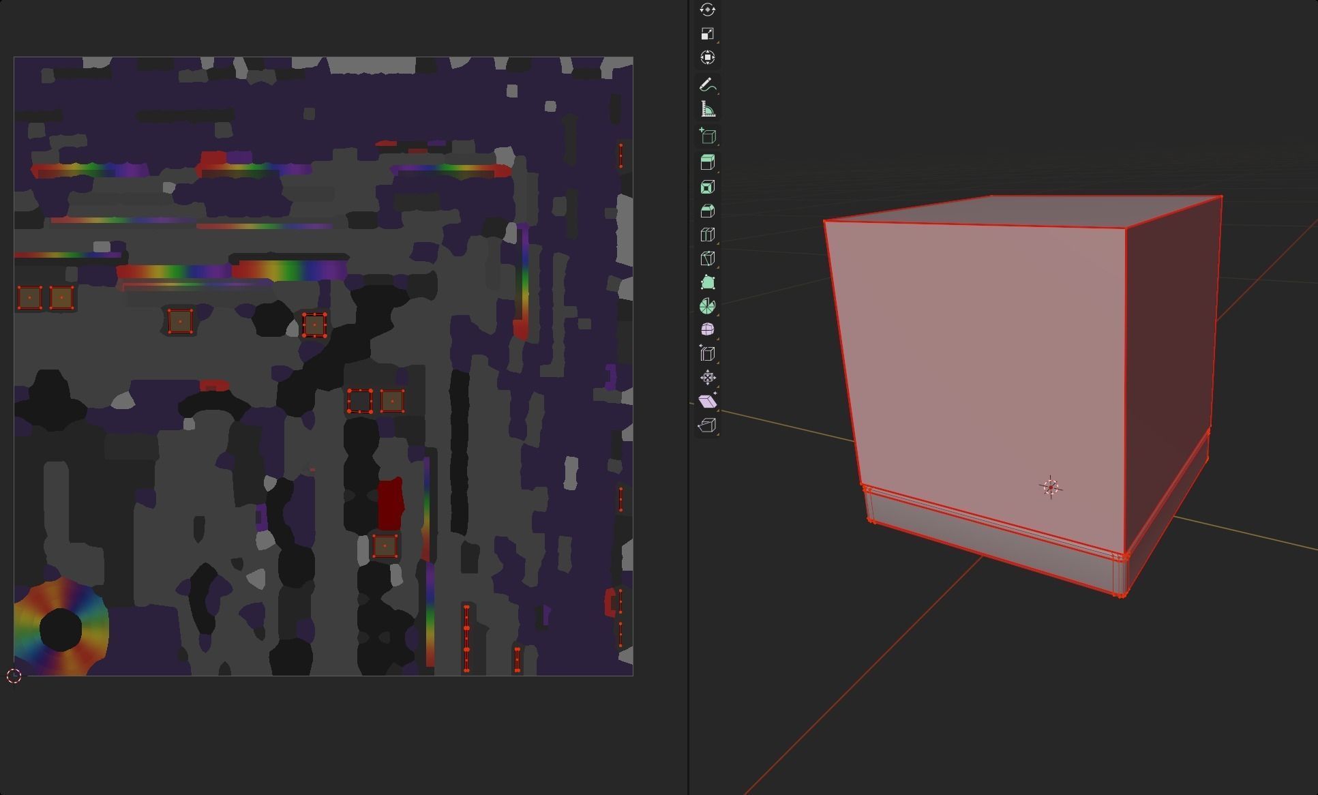1318x795 pixels.
Task: Select the Loop Cut tool
Action: (x=707, y=235)
